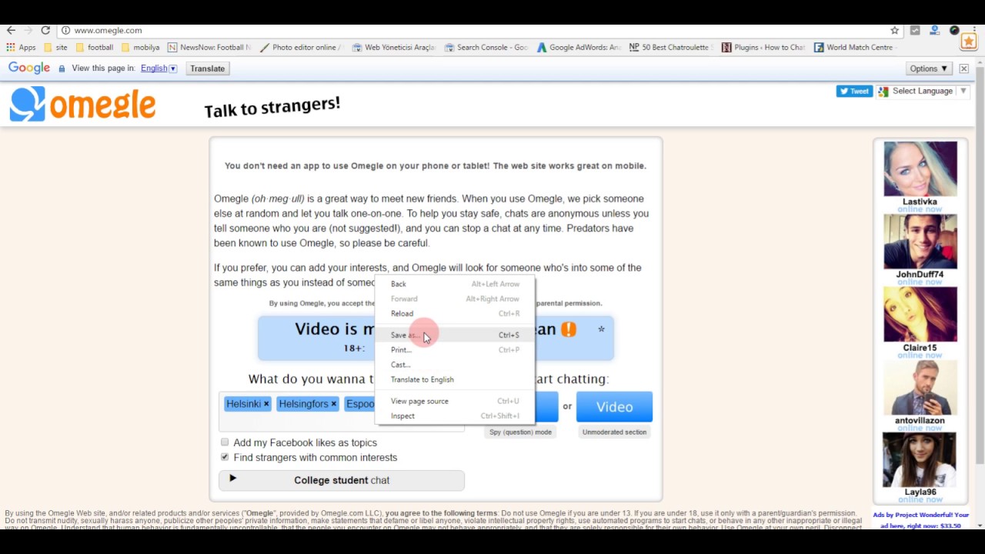Open Web Yöneticisi Araçları bookmark
The width and height of the screenshot is (985, 554).
[394, 47]
